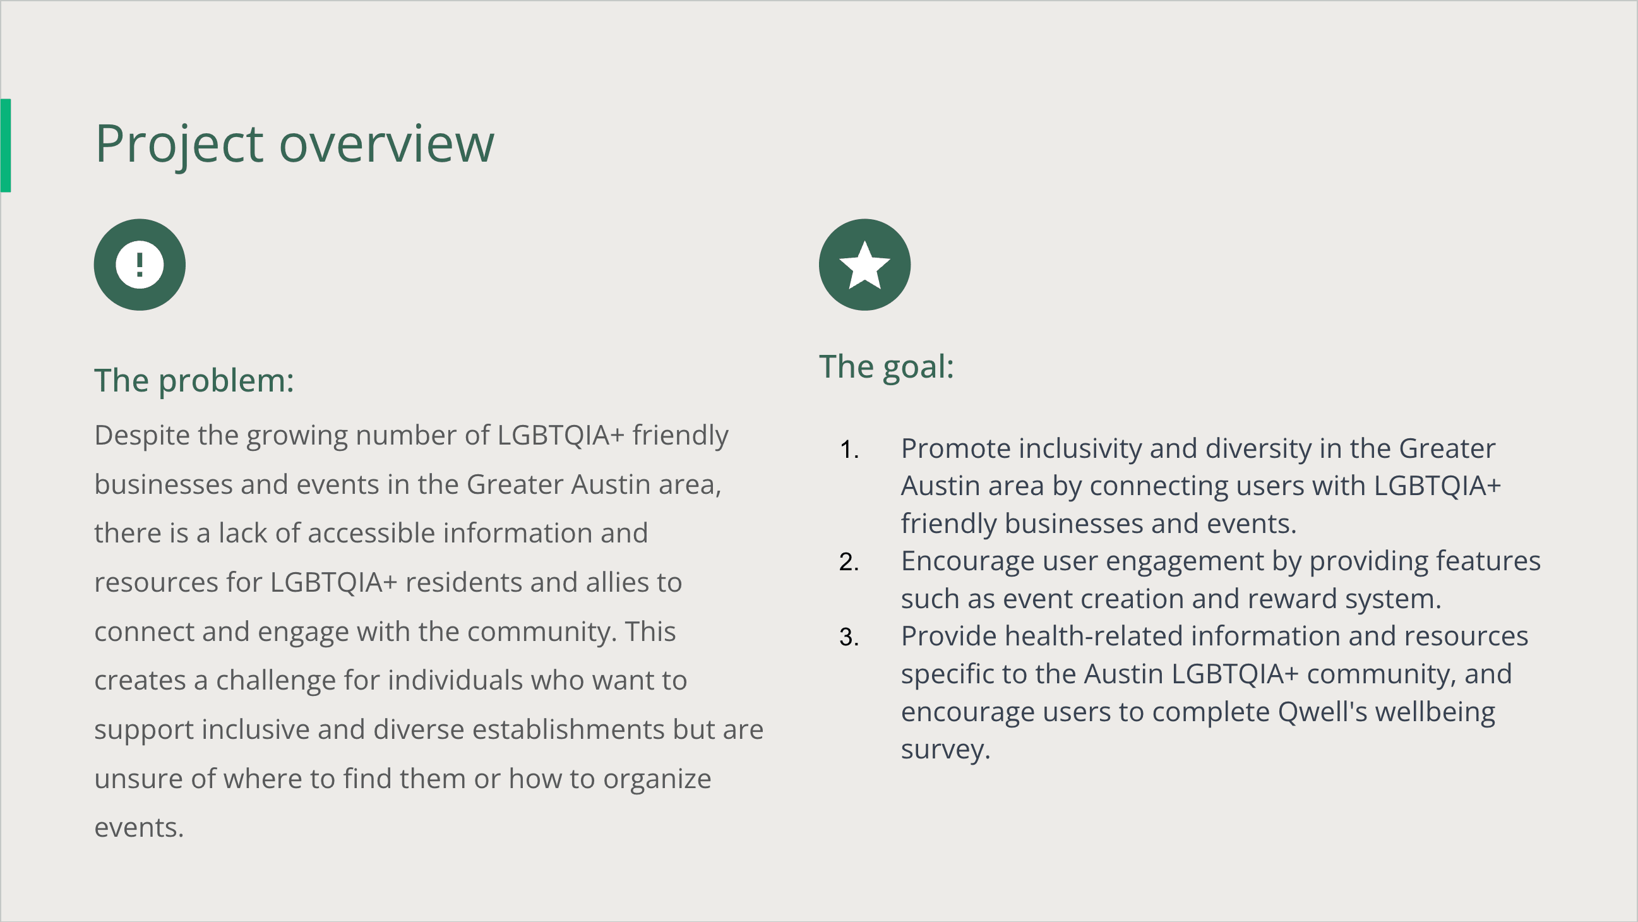
Task: Click list number 2 in goals
Action: [849, 561]
